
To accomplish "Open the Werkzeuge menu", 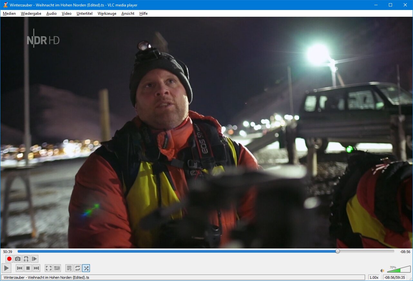I will pos(107,14).
